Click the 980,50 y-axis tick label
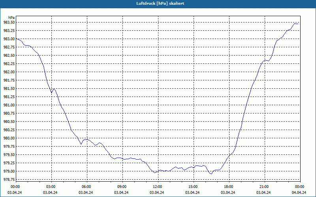 (9, 122)
